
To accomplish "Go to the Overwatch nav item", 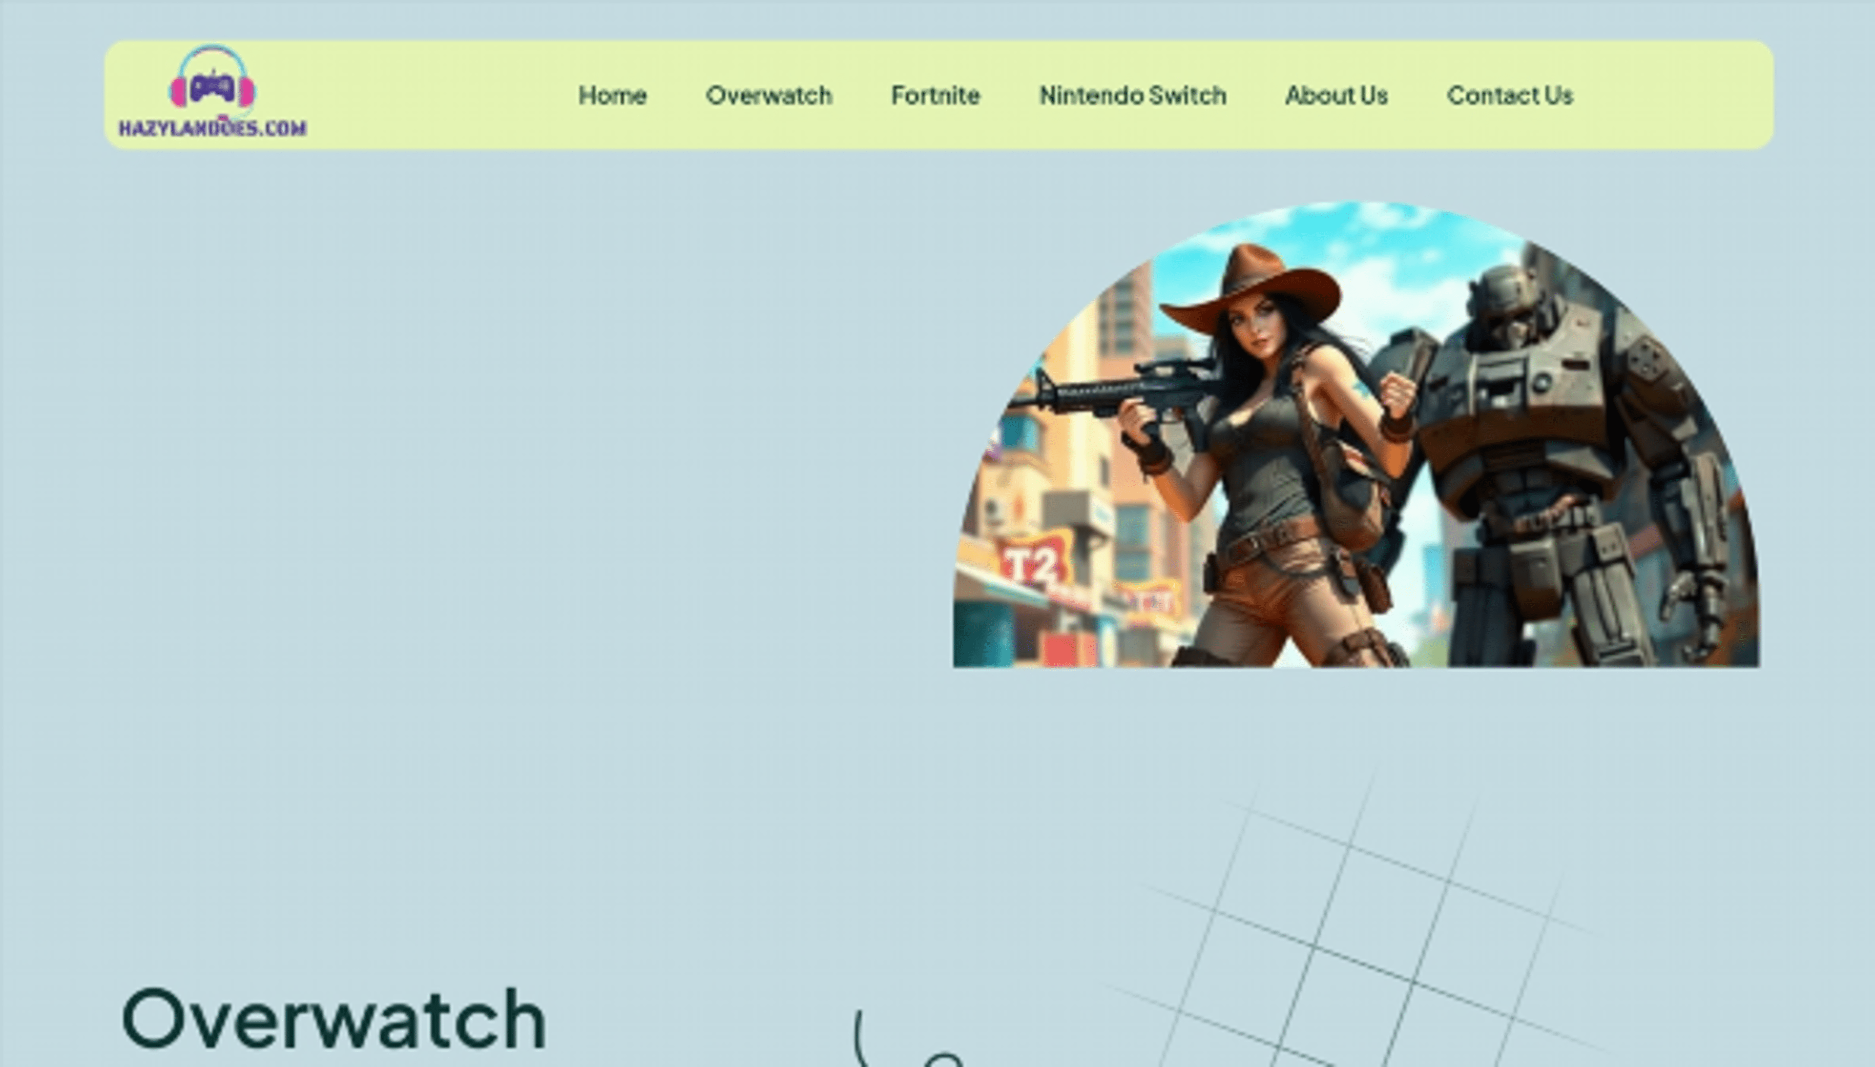I will point(768,95).
